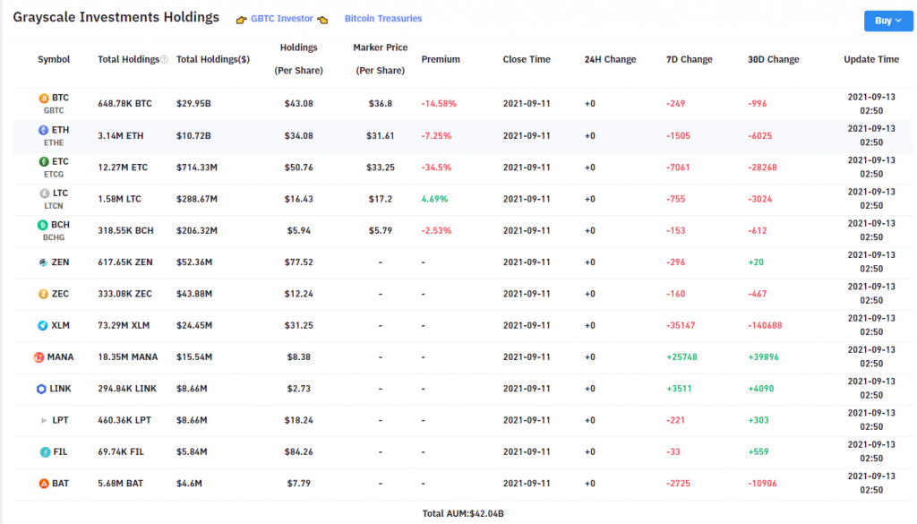Click the 7D Change column header
Image resolution: width=917 pixels, height=524 pixels.
(689, 60)
